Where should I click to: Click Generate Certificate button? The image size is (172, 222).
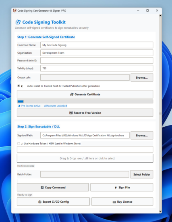coord(85,94)
